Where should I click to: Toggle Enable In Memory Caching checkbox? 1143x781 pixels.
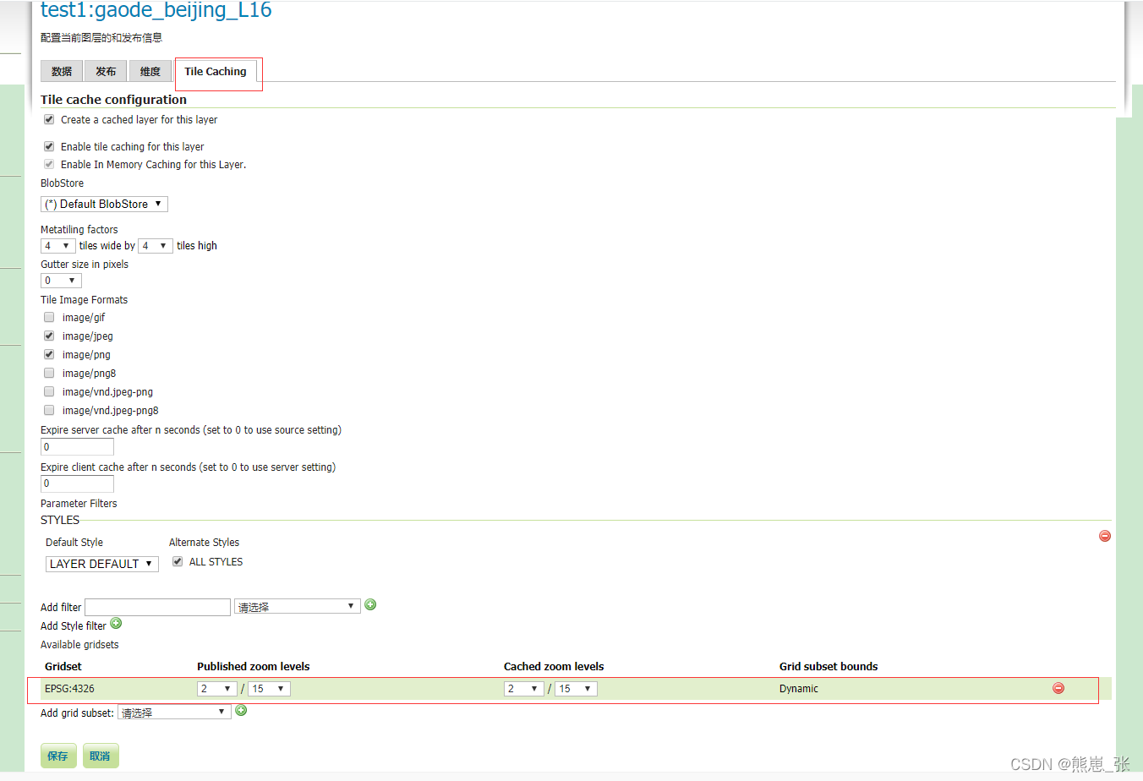49,164
